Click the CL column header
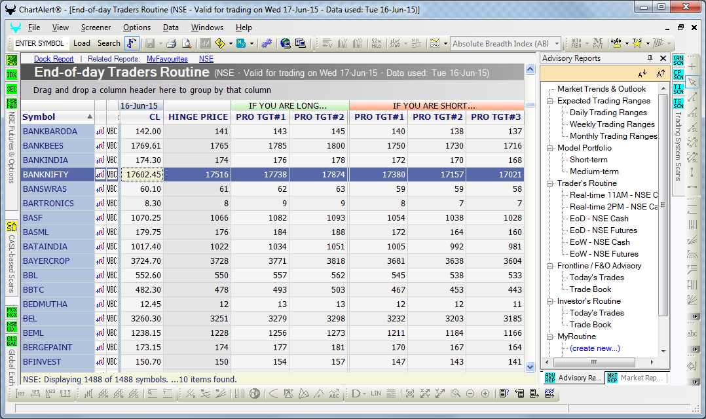 [141, 117]
